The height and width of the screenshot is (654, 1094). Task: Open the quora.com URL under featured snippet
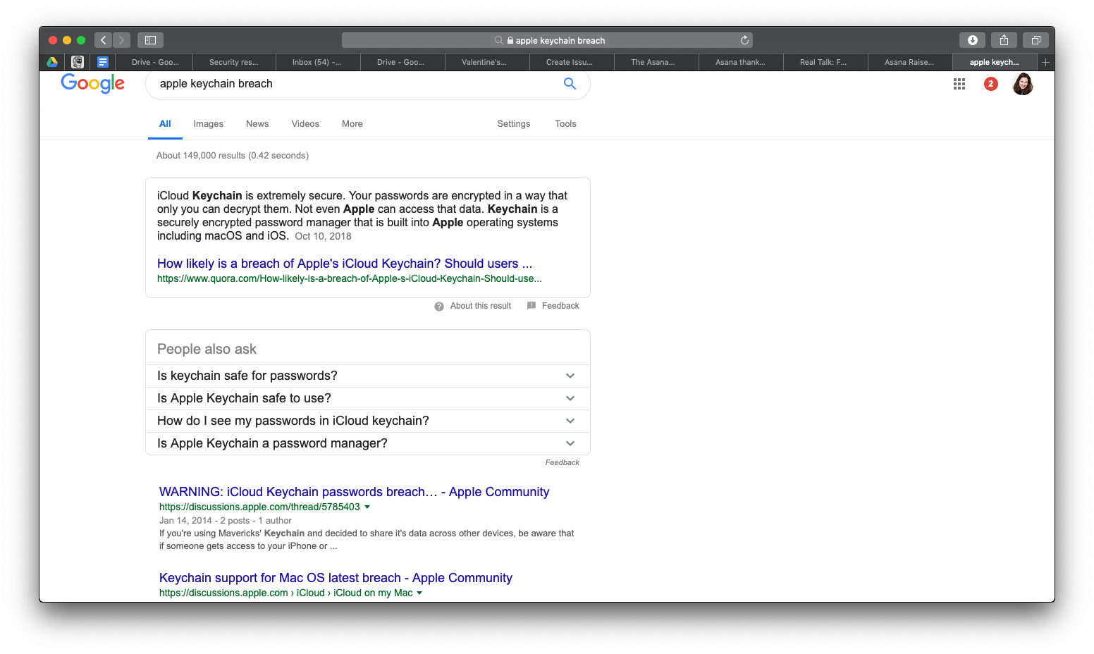350,279
